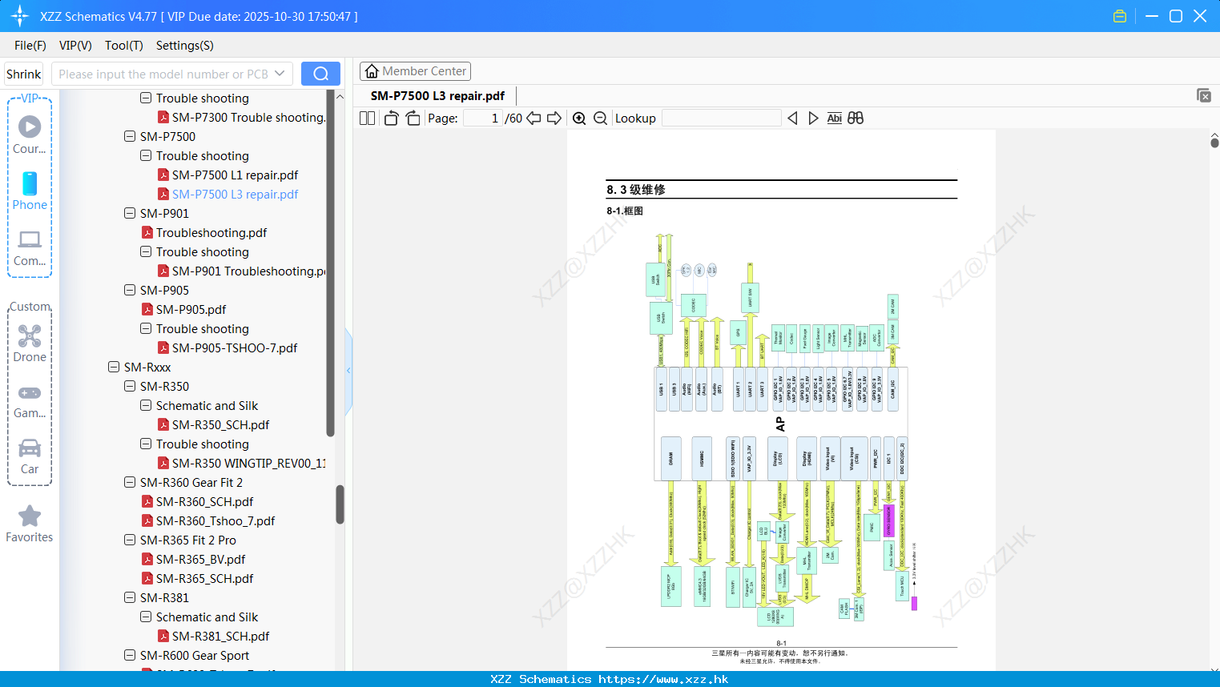Open the Member Center button
The width and height of the screenshot is (1220, 687).
coord(415,71)
